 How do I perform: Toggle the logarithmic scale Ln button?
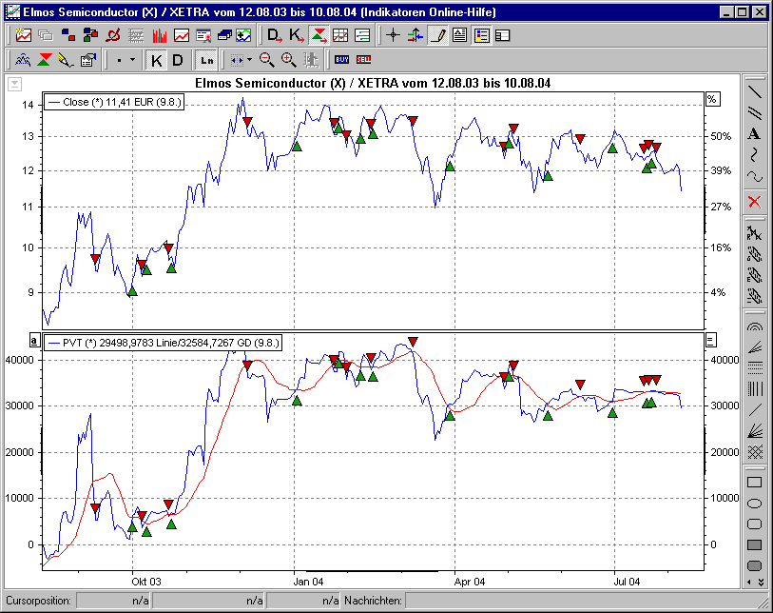tap(205, 59)
